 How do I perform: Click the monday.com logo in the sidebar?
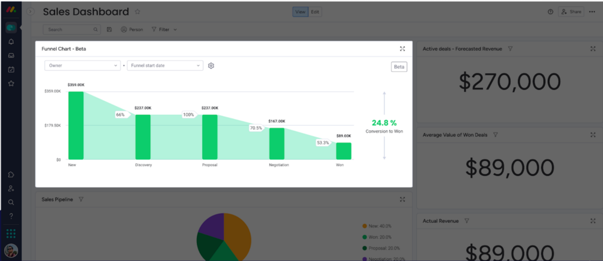[11, 10]
